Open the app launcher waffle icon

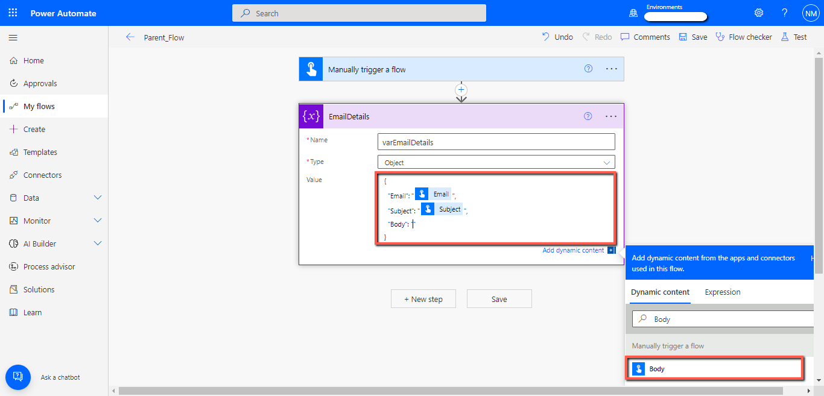tap(13, 13)
